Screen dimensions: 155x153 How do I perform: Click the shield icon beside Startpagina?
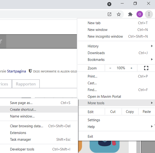coord(30,71)
